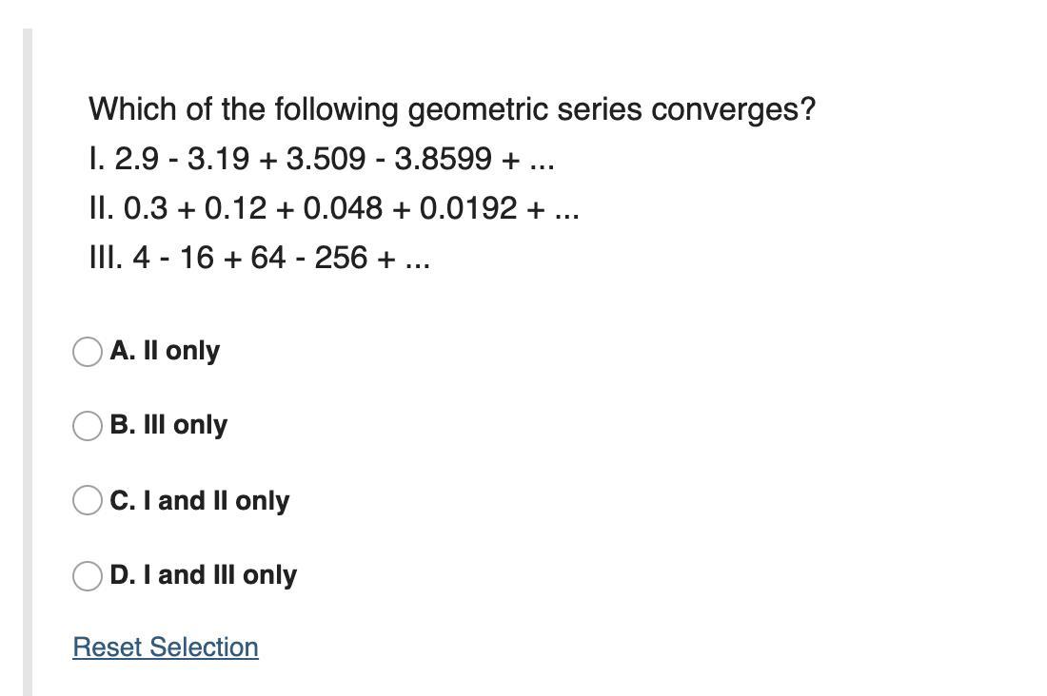1047x696 pixels.
Task: Mark the radio button for C. I and II only
Action: click(88, 500)
